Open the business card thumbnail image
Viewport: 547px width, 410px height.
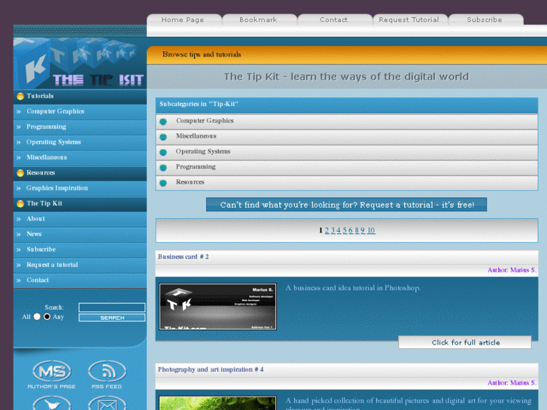pyautogui.click(x=217, y=306)
